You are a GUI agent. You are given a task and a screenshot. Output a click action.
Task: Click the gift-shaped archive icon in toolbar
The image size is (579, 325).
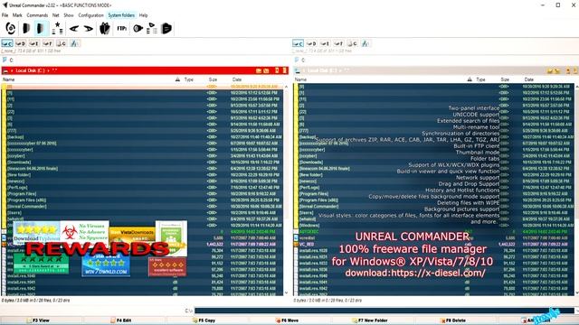(x=105, y=28)
